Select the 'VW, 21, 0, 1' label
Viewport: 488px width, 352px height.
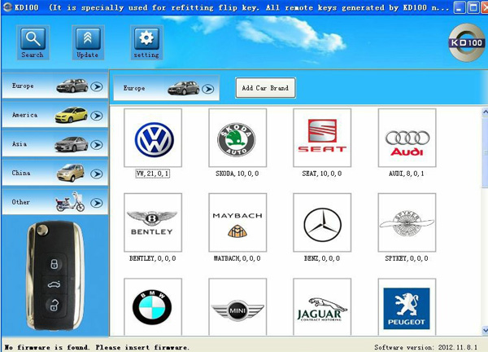[153, 174]
